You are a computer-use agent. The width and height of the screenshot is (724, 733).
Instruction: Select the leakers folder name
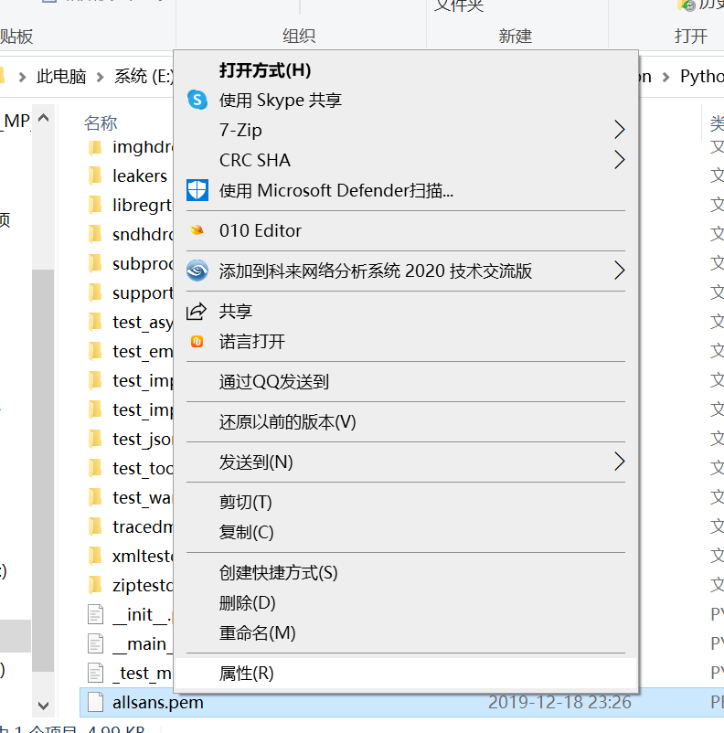[x=140, y=175]
